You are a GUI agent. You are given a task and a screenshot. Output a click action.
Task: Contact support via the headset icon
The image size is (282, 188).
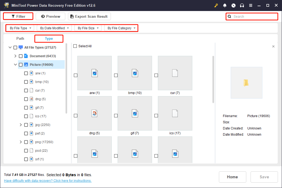pos(242,5)
